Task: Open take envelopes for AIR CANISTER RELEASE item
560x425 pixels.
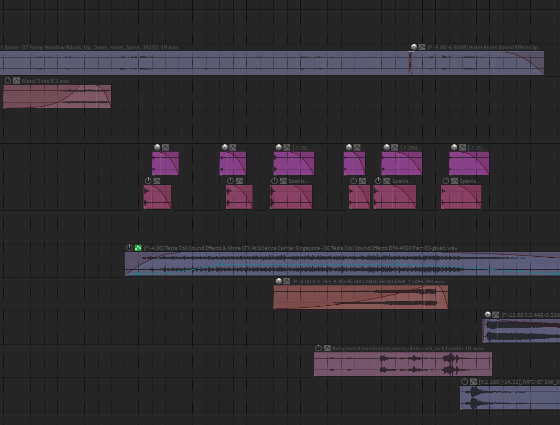Action: click(x=287, y=281)
